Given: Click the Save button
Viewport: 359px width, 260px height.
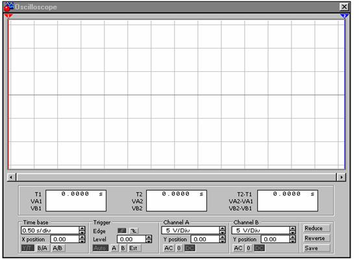Looking at the screenshot, I should pyautogui.click(x=317, y=248).
